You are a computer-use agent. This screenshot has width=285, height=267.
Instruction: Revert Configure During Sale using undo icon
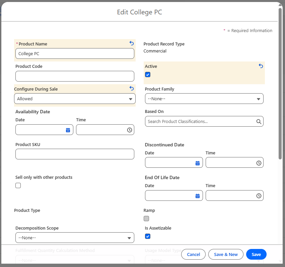[x=132, y=89]
